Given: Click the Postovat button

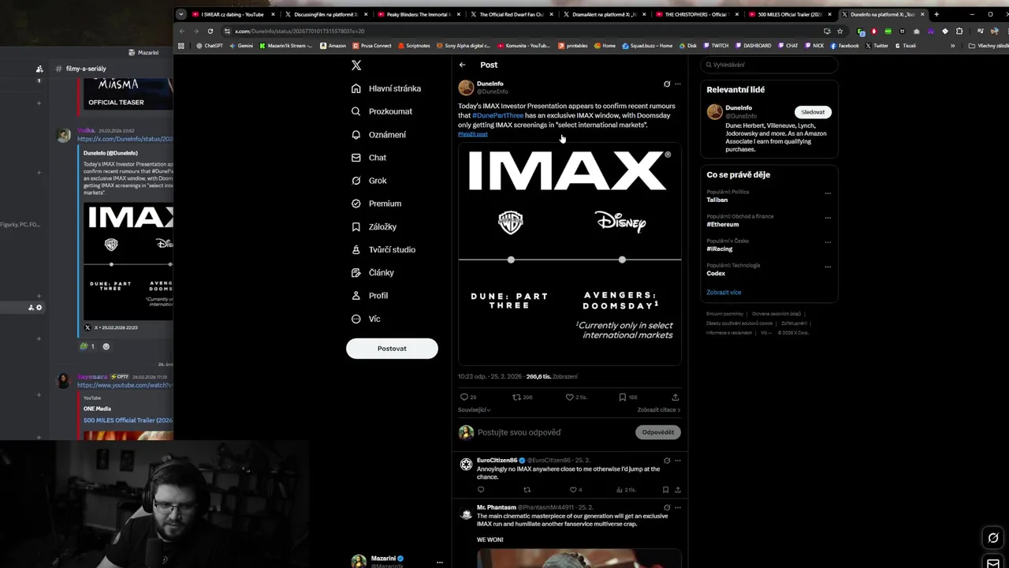Looking at the screenshot, I should click(392, 349).
